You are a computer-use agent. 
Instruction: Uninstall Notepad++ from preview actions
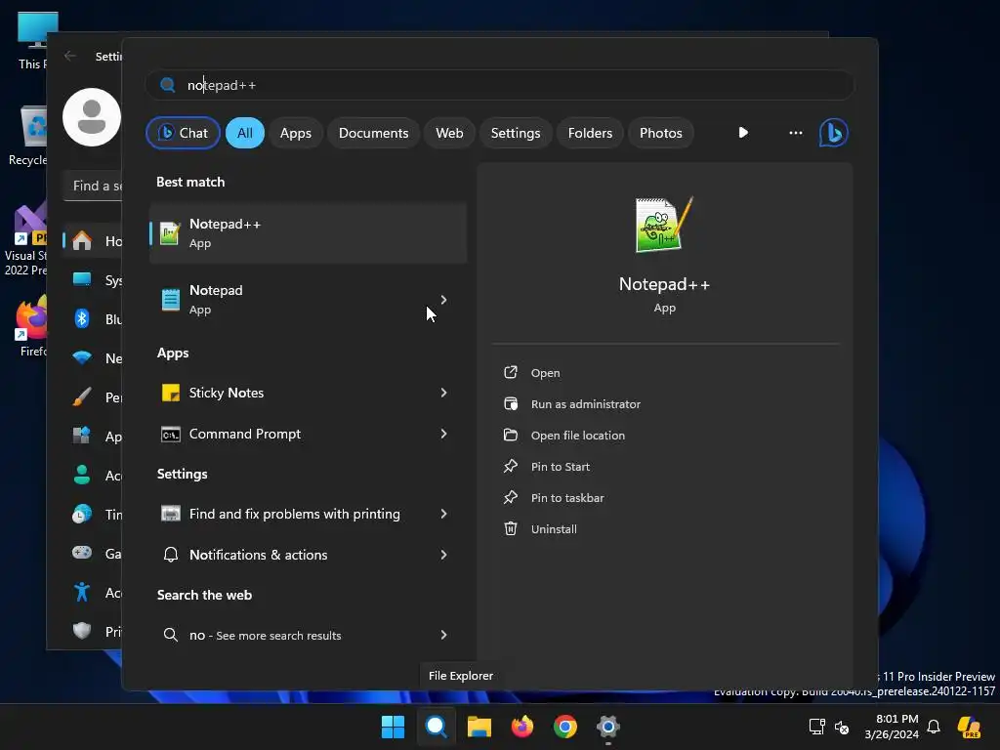[554, 529]
